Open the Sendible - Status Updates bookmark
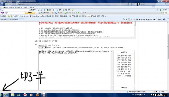This screenshot has width=169, height=97. pyautogui.click(x=20, y=16)
